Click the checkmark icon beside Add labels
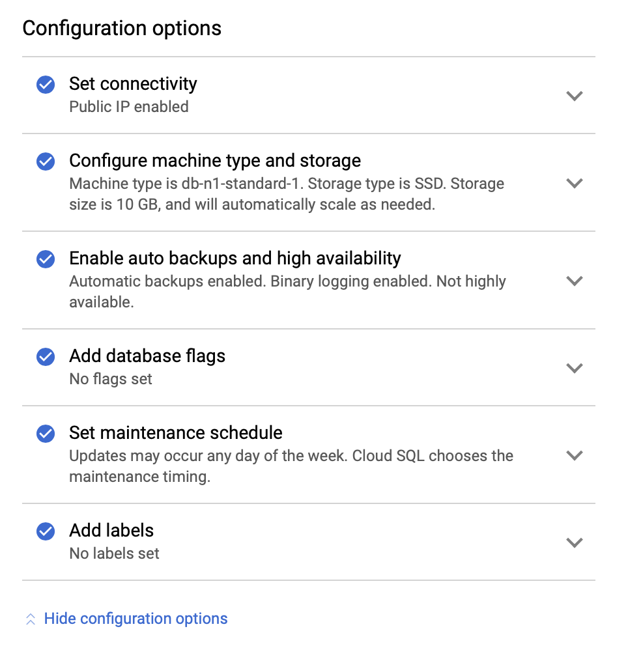 (x=46, y=531)
